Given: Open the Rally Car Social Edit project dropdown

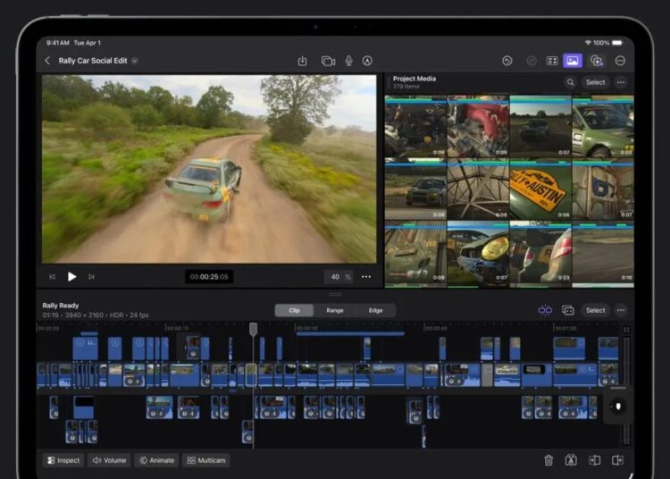Looking at the screenshot, I should pyautogui.click(x=135, y=61).
